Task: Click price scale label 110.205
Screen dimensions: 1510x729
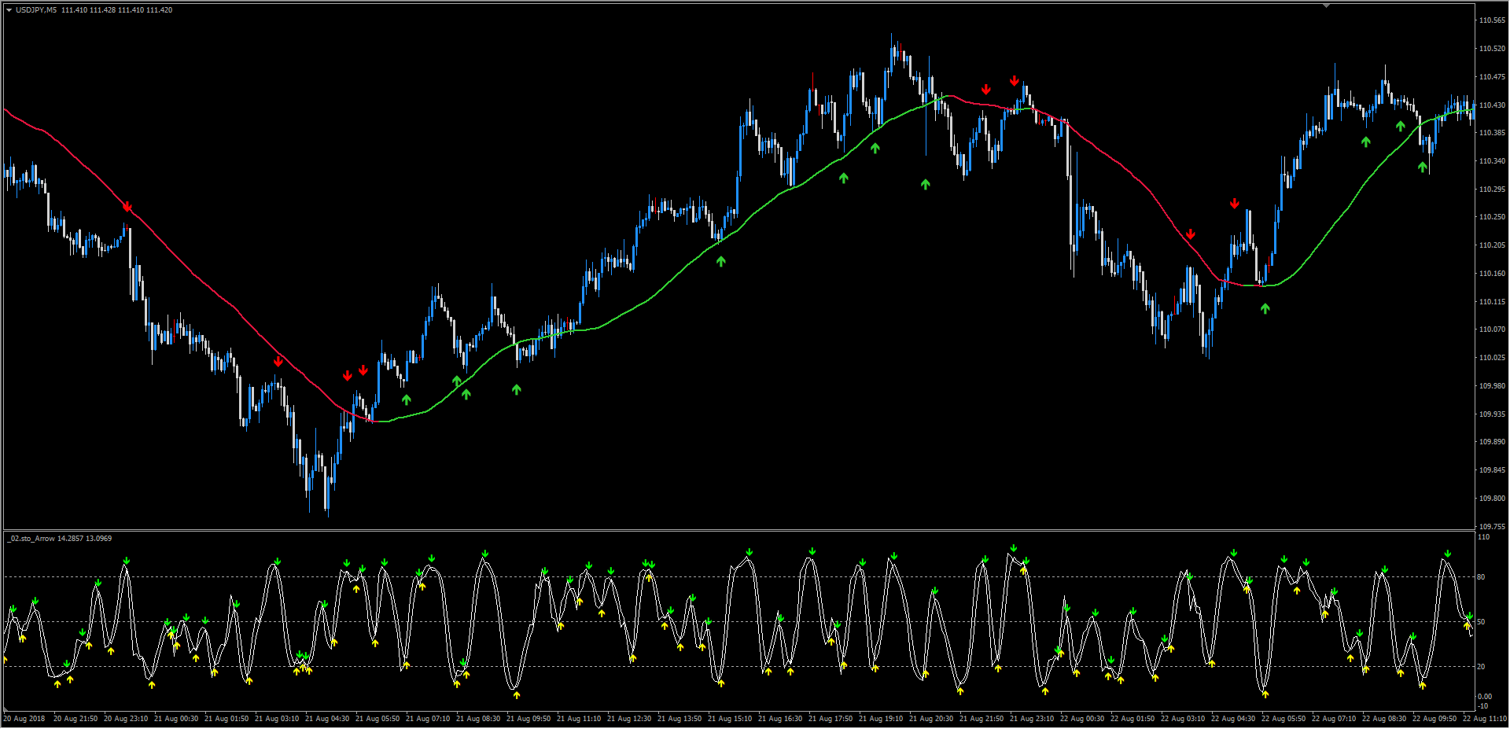Action: pos(1492,245)
